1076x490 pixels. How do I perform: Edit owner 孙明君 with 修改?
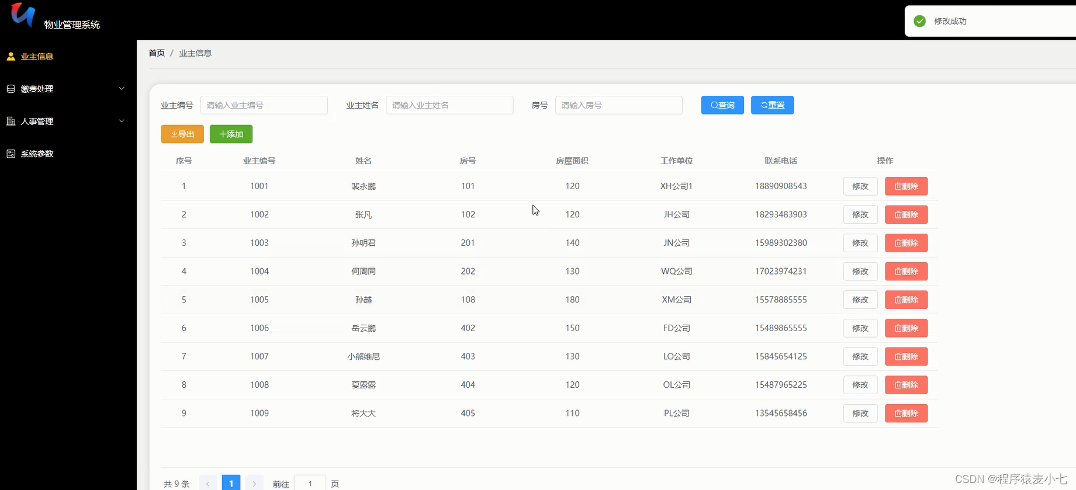[860, 243]
